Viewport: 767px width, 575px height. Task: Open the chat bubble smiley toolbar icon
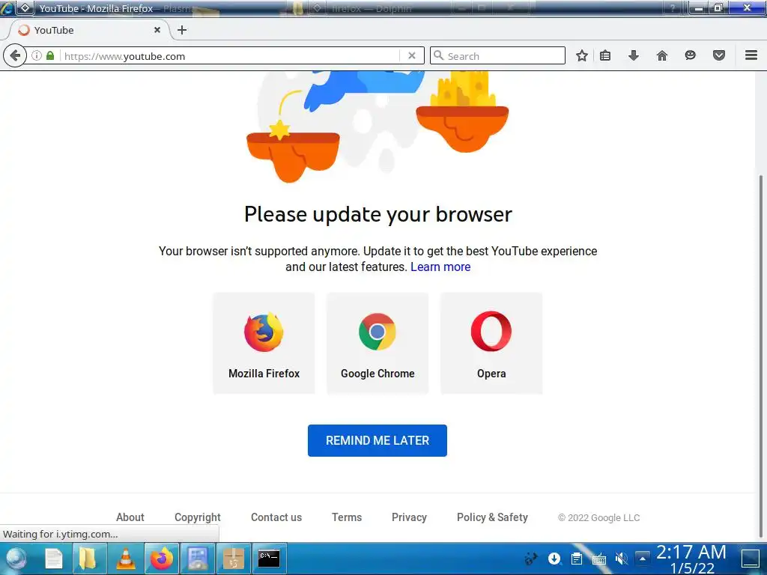point(690,55)
